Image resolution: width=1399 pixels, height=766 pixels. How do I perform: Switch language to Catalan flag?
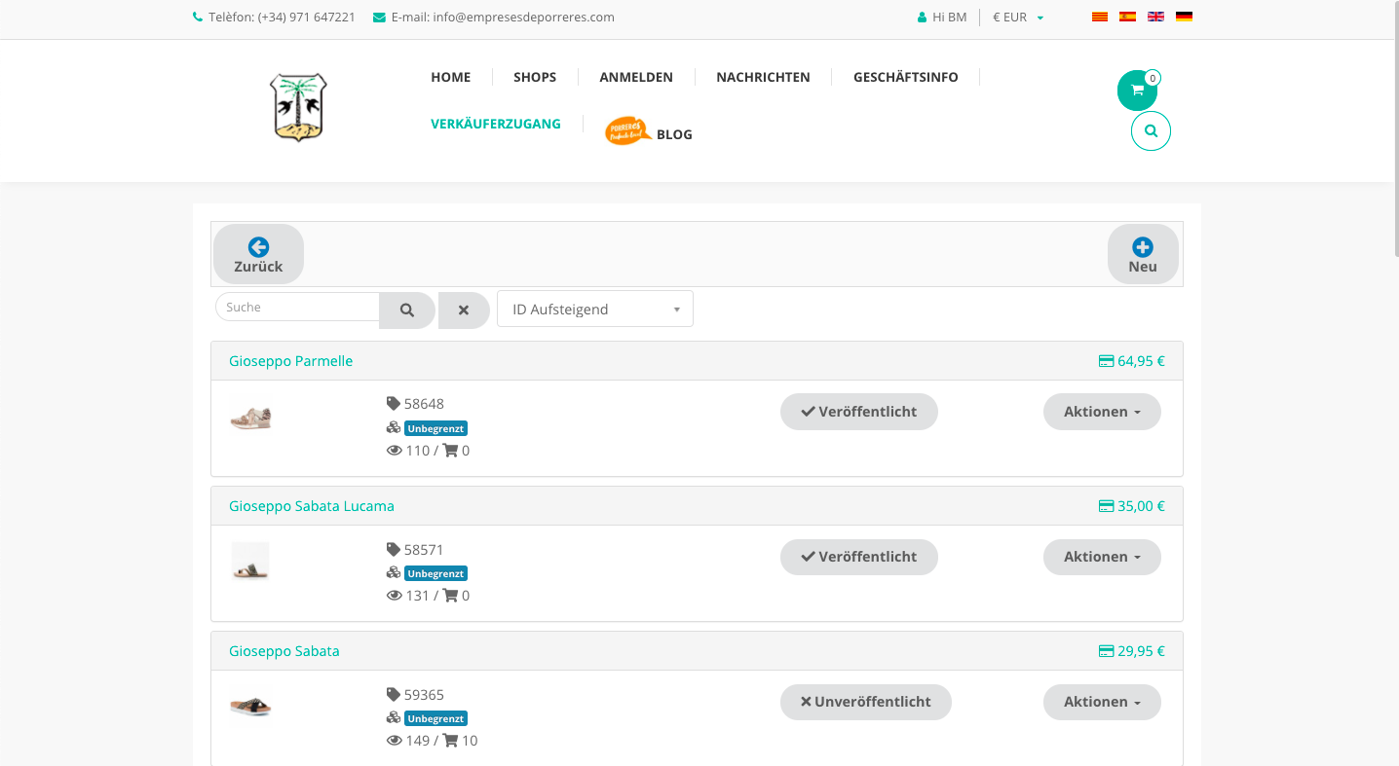coord(1100,17)
